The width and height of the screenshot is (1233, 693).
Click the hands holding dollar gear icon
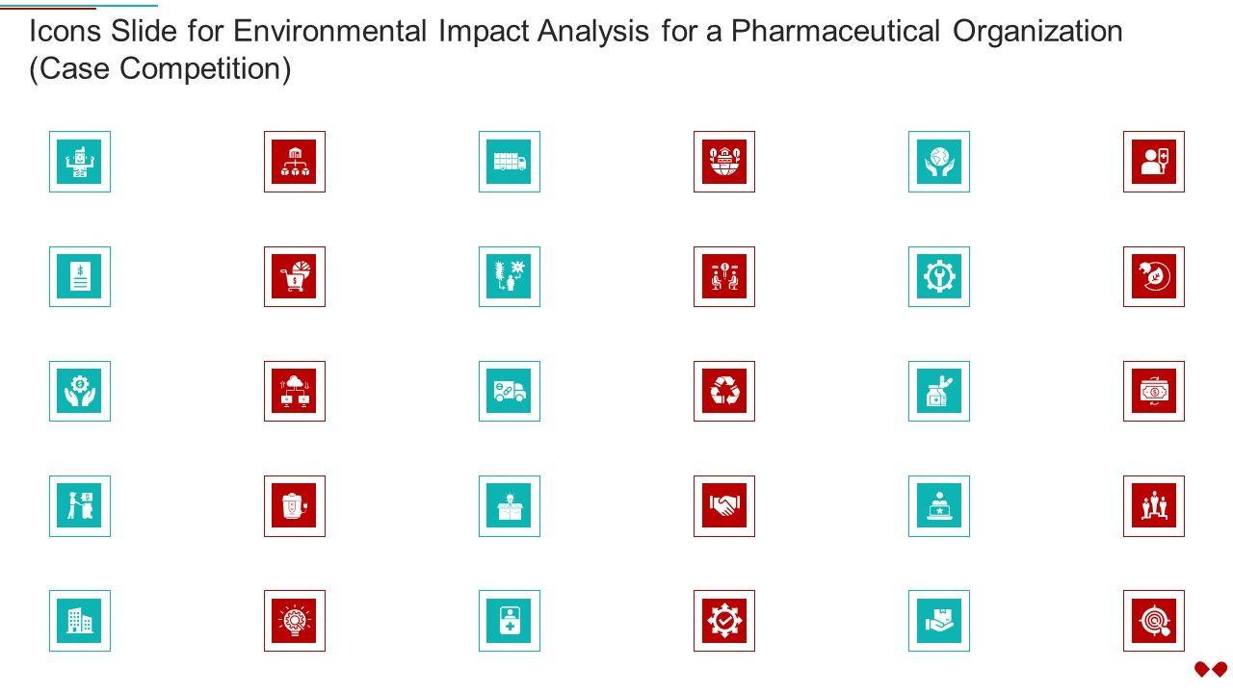(80, 391)
